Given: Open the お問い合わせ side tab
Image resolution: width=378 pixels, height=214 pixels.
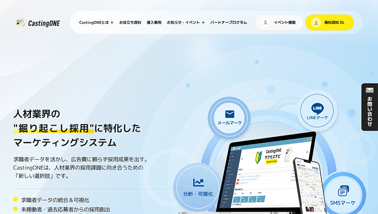Looking at the screenshot, I should pyautogui.click(x=369, y=107).
